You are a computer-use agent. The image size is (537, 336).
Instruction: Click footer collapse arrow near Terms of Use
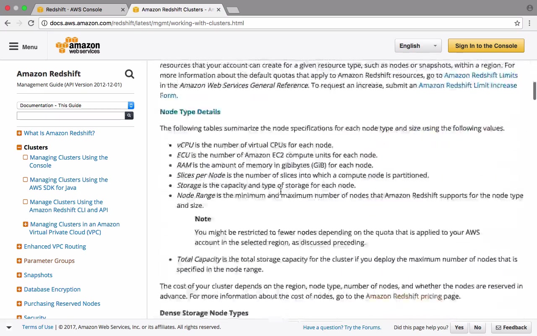9,327
